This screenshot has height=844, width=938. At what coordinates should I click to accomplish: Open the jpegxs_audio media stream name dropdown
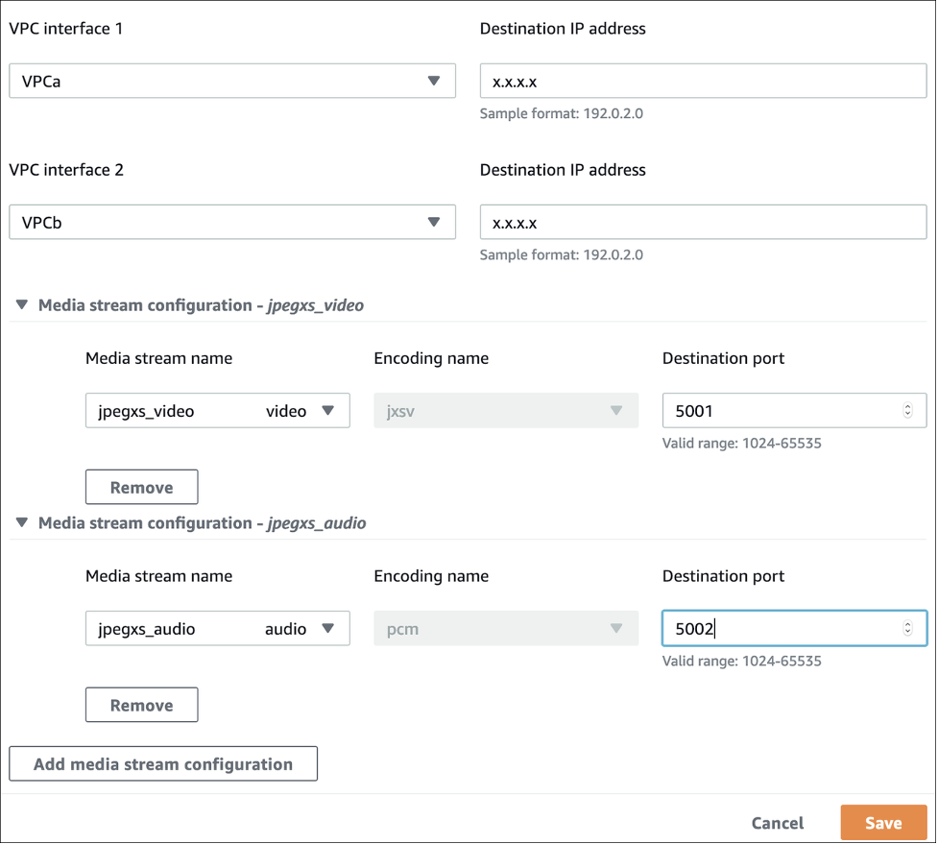217,629
